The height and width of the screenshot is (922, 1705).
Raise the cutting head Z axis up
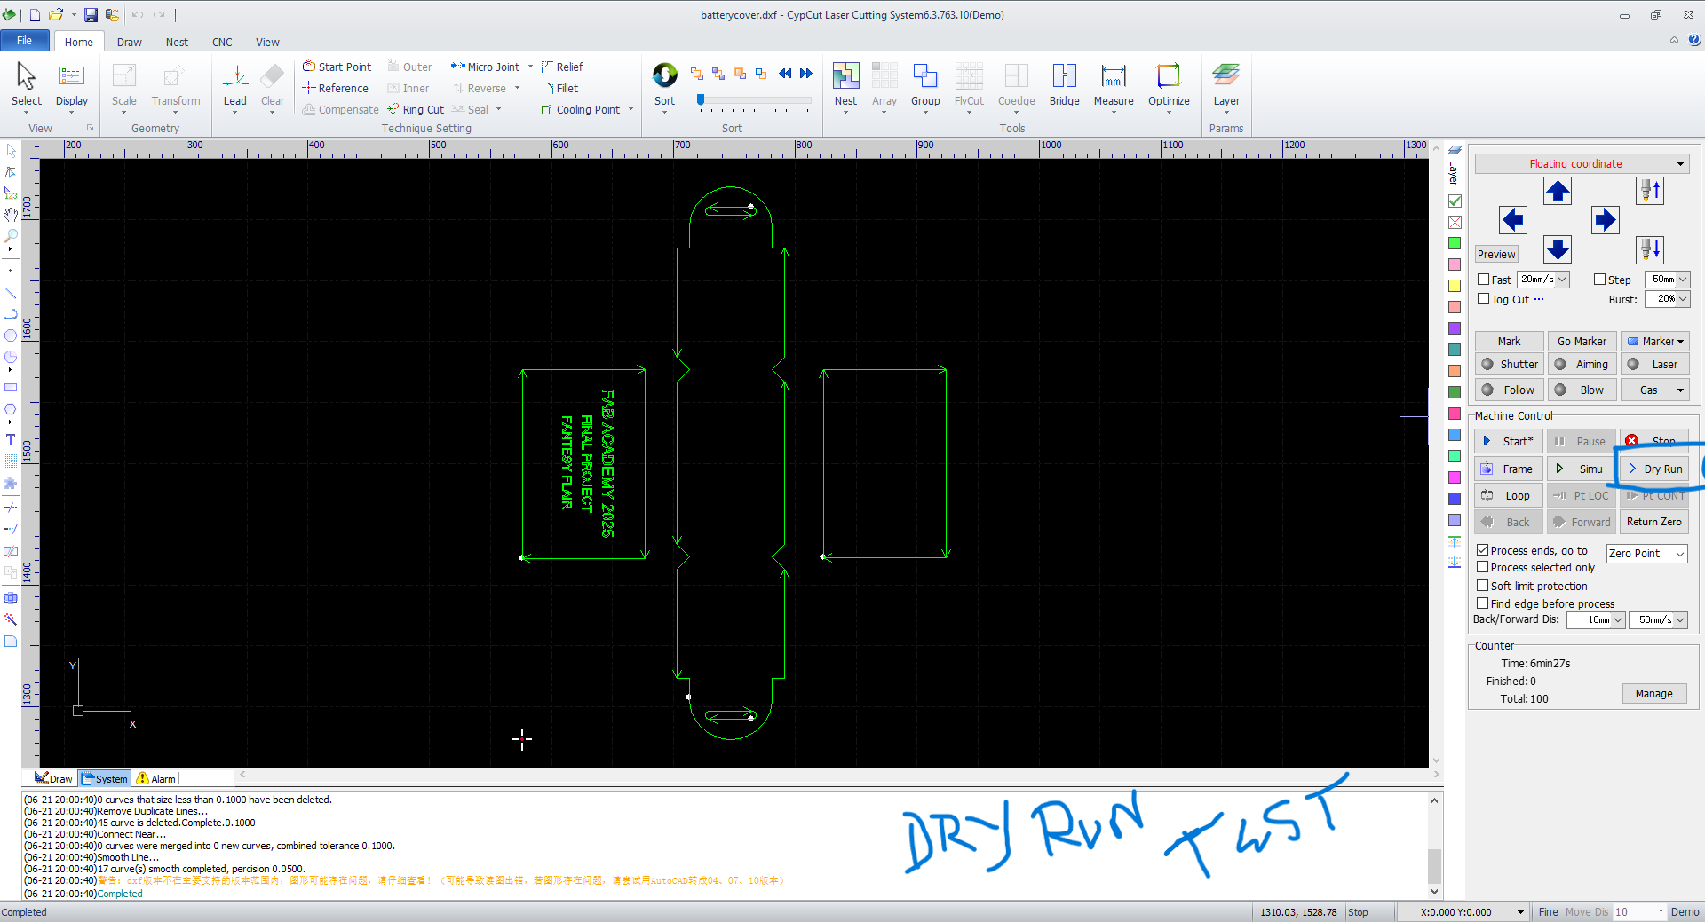(x=1650, y=191)
